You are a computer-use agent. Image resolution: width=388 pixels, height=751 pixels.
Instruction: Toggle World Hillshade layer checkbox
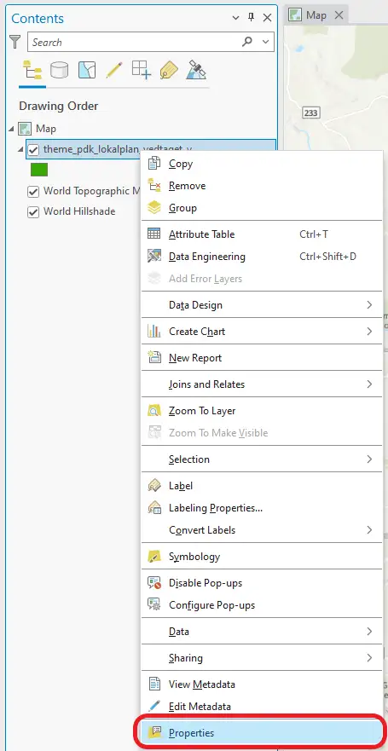pos(33,212)
